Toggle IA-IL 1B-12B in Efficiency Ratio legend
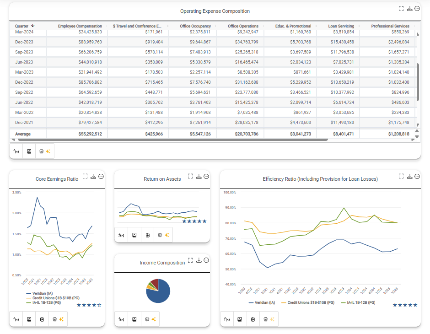Viewport: 430px width, 334px height. pyautogui.click(x=358, y=303)
